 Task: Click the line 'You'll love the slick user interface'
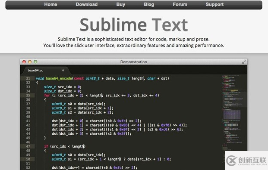pyautogui.click(x=134, y=46)
